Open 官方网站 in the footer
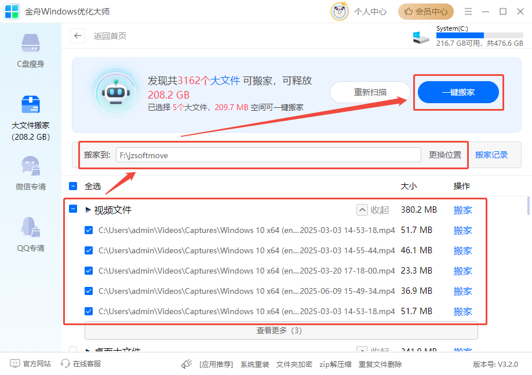The width and height of the screenshot is (532, 375). (x=31, y=364)
